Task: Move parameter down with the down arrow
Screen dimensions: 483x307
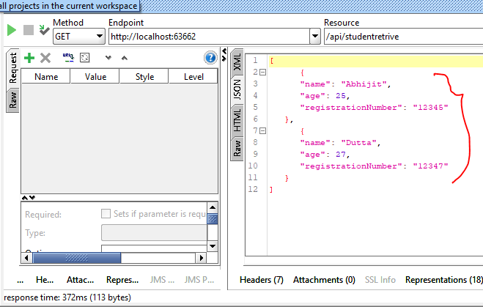Action: (x=108, y=58)
